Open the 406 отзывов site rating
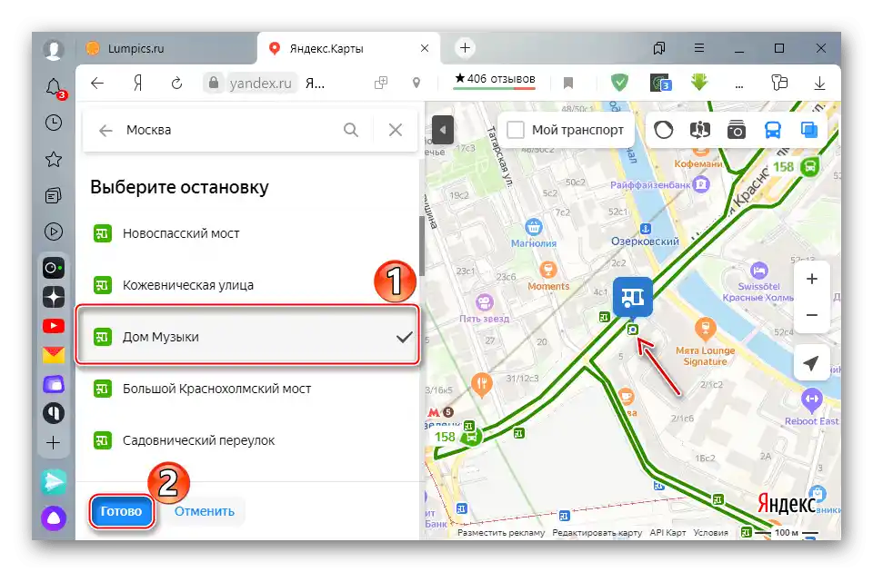873x572 pixels. (495, 79)
